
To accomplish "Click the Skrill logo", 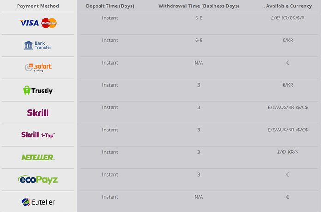I will pos(38,112).
